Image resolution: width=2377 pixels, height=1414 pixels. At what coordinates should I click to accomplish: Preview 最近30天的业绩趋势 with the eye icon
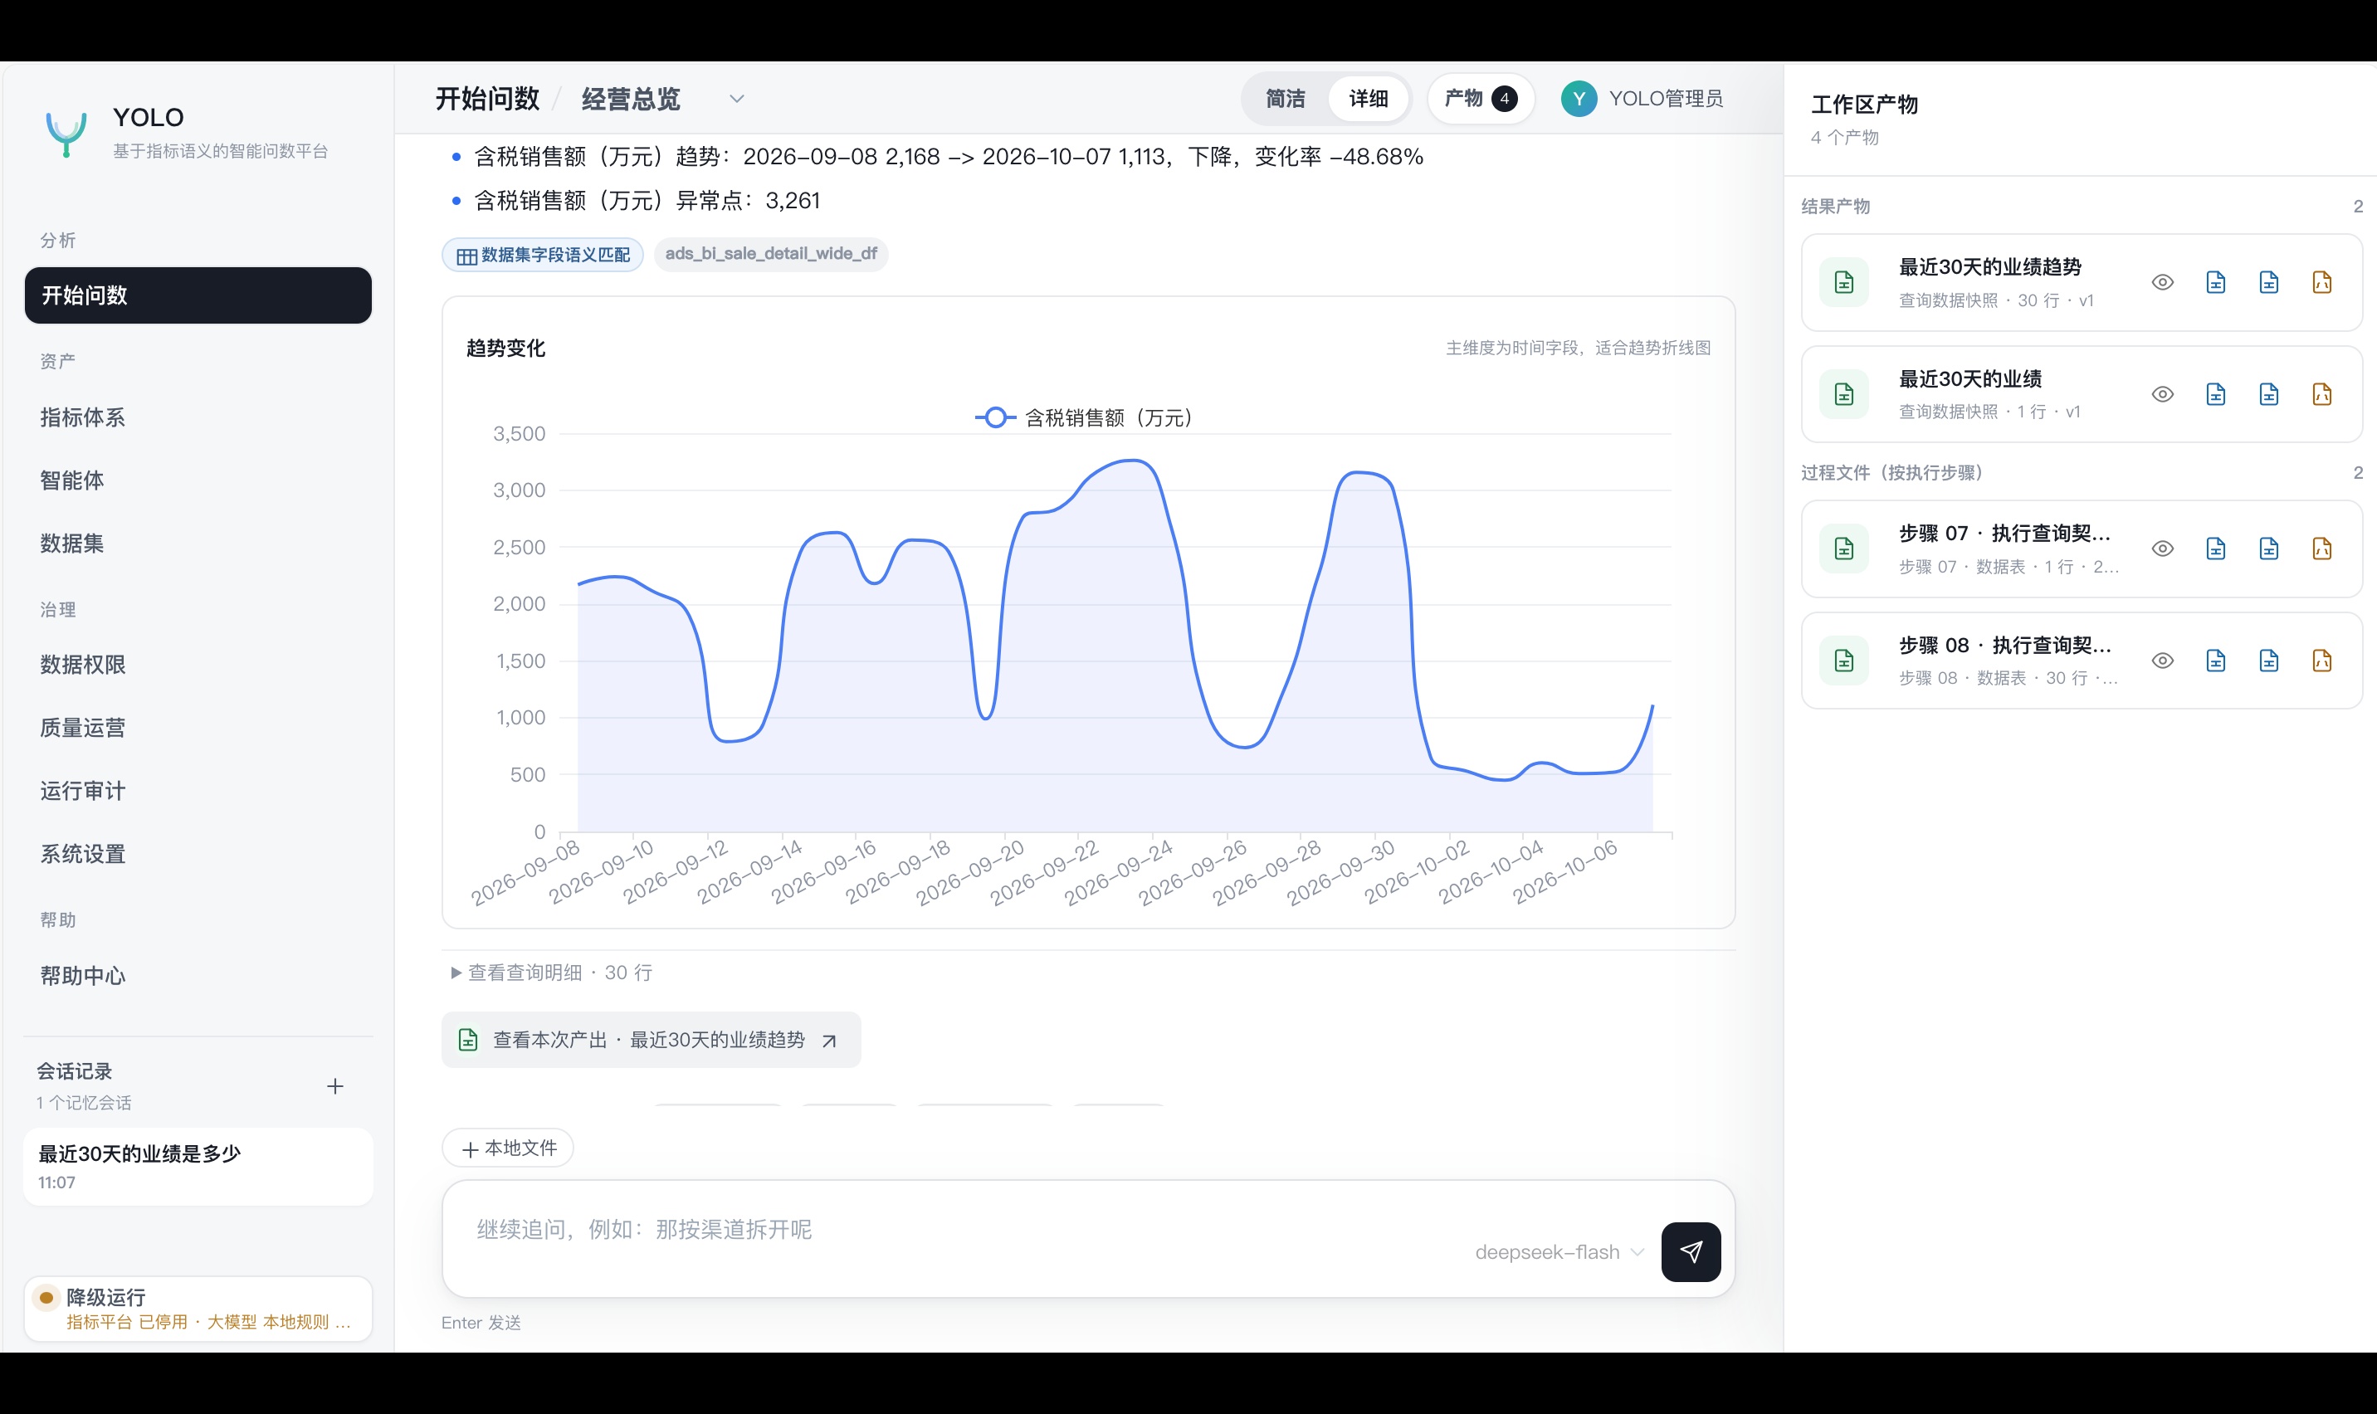[x=2163, y=282]
